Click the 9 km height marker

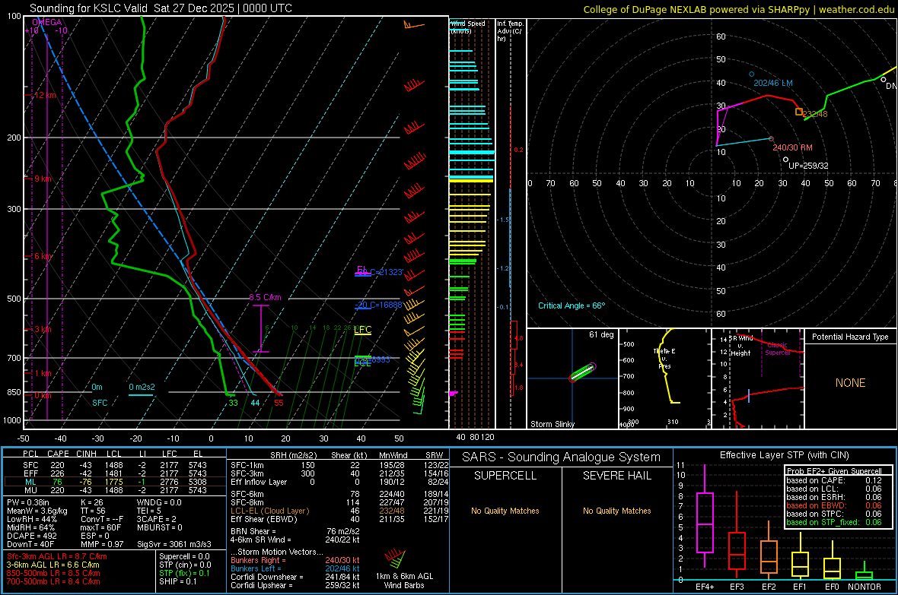coord(42,179)
